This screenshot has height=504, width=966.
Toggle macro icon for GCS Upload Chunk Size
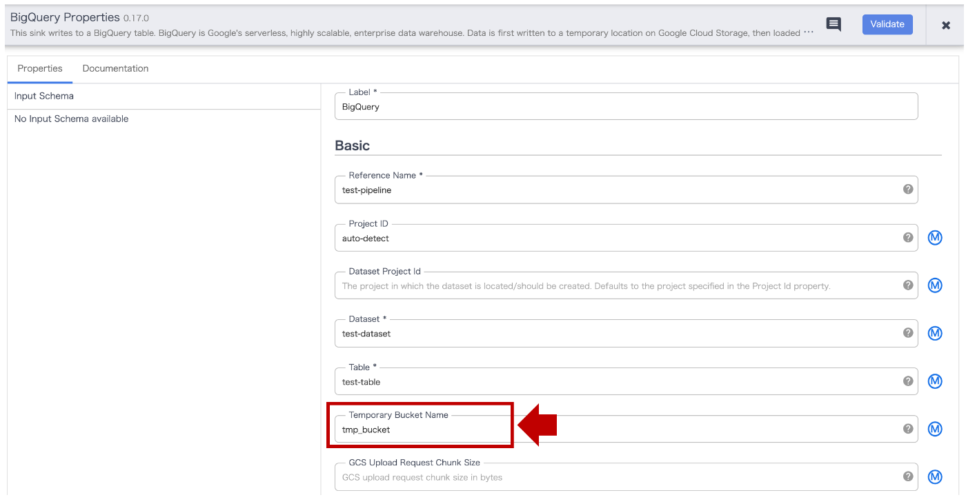click(x=935, y=476)
